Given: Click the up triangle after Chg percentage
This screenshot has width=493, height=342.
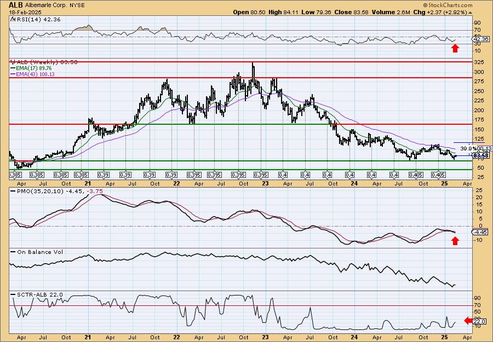Looking at the screenshot, I should pos(471,13).
